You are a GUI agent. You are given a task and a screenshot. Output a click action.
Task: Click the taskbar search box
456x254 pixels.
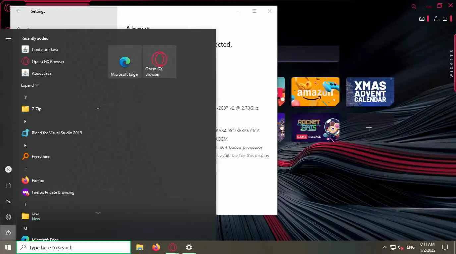coord(74,247)
